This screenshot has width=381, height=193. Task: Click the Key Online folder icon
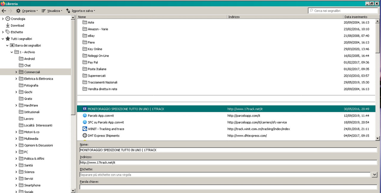(x=85, y=49)
